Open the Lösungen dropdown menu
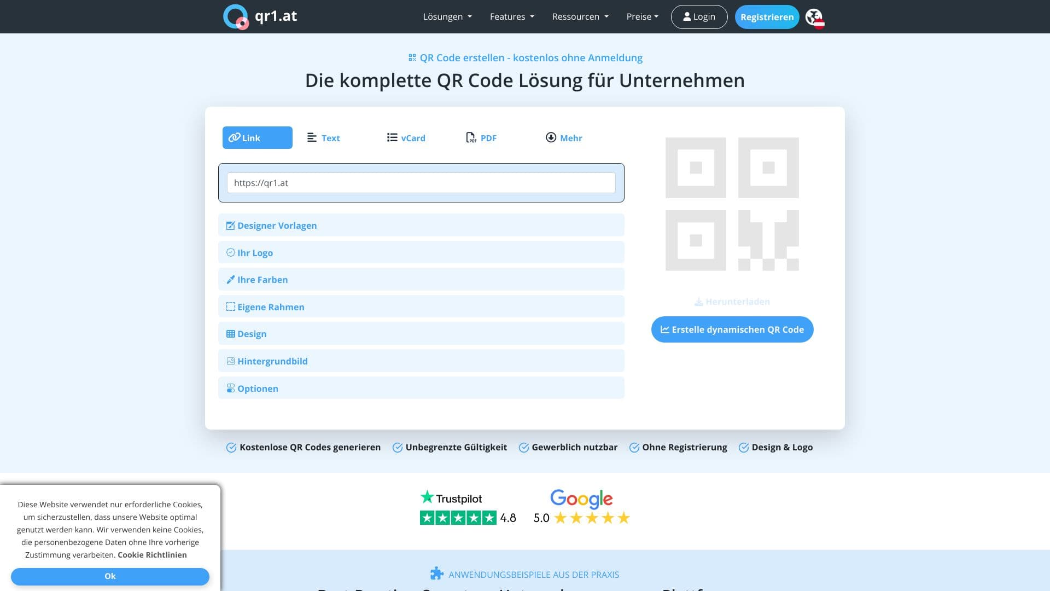Image resolution: width=1050 pixels, height=591 pixels. click(447, 16)
